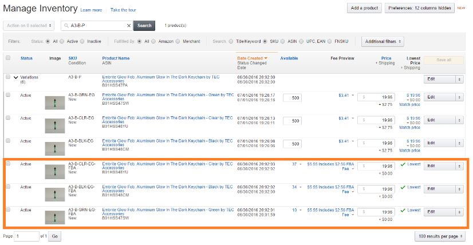Open the 100 results per page dropdown

click(439, 236)
